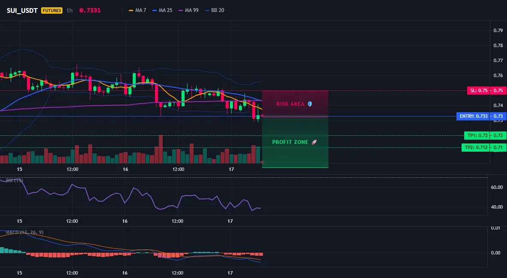This screenshot has width=507, height=278.
Task: Click the FUTURES badge
Action: click(x=52, y=10)
